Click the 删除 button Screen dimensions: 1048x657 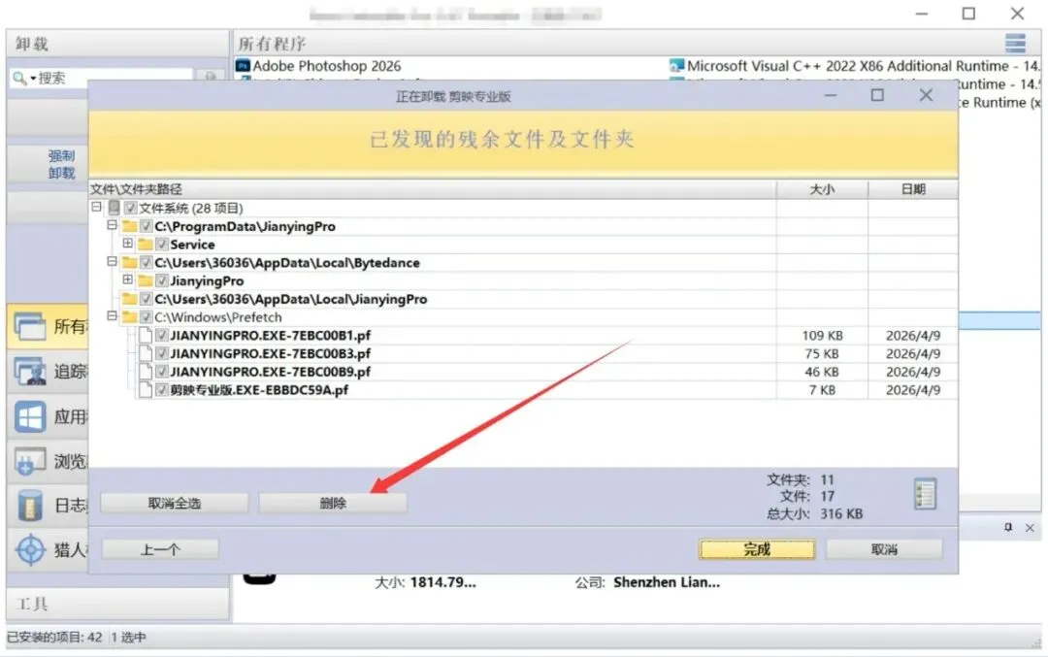pos(332,504)
